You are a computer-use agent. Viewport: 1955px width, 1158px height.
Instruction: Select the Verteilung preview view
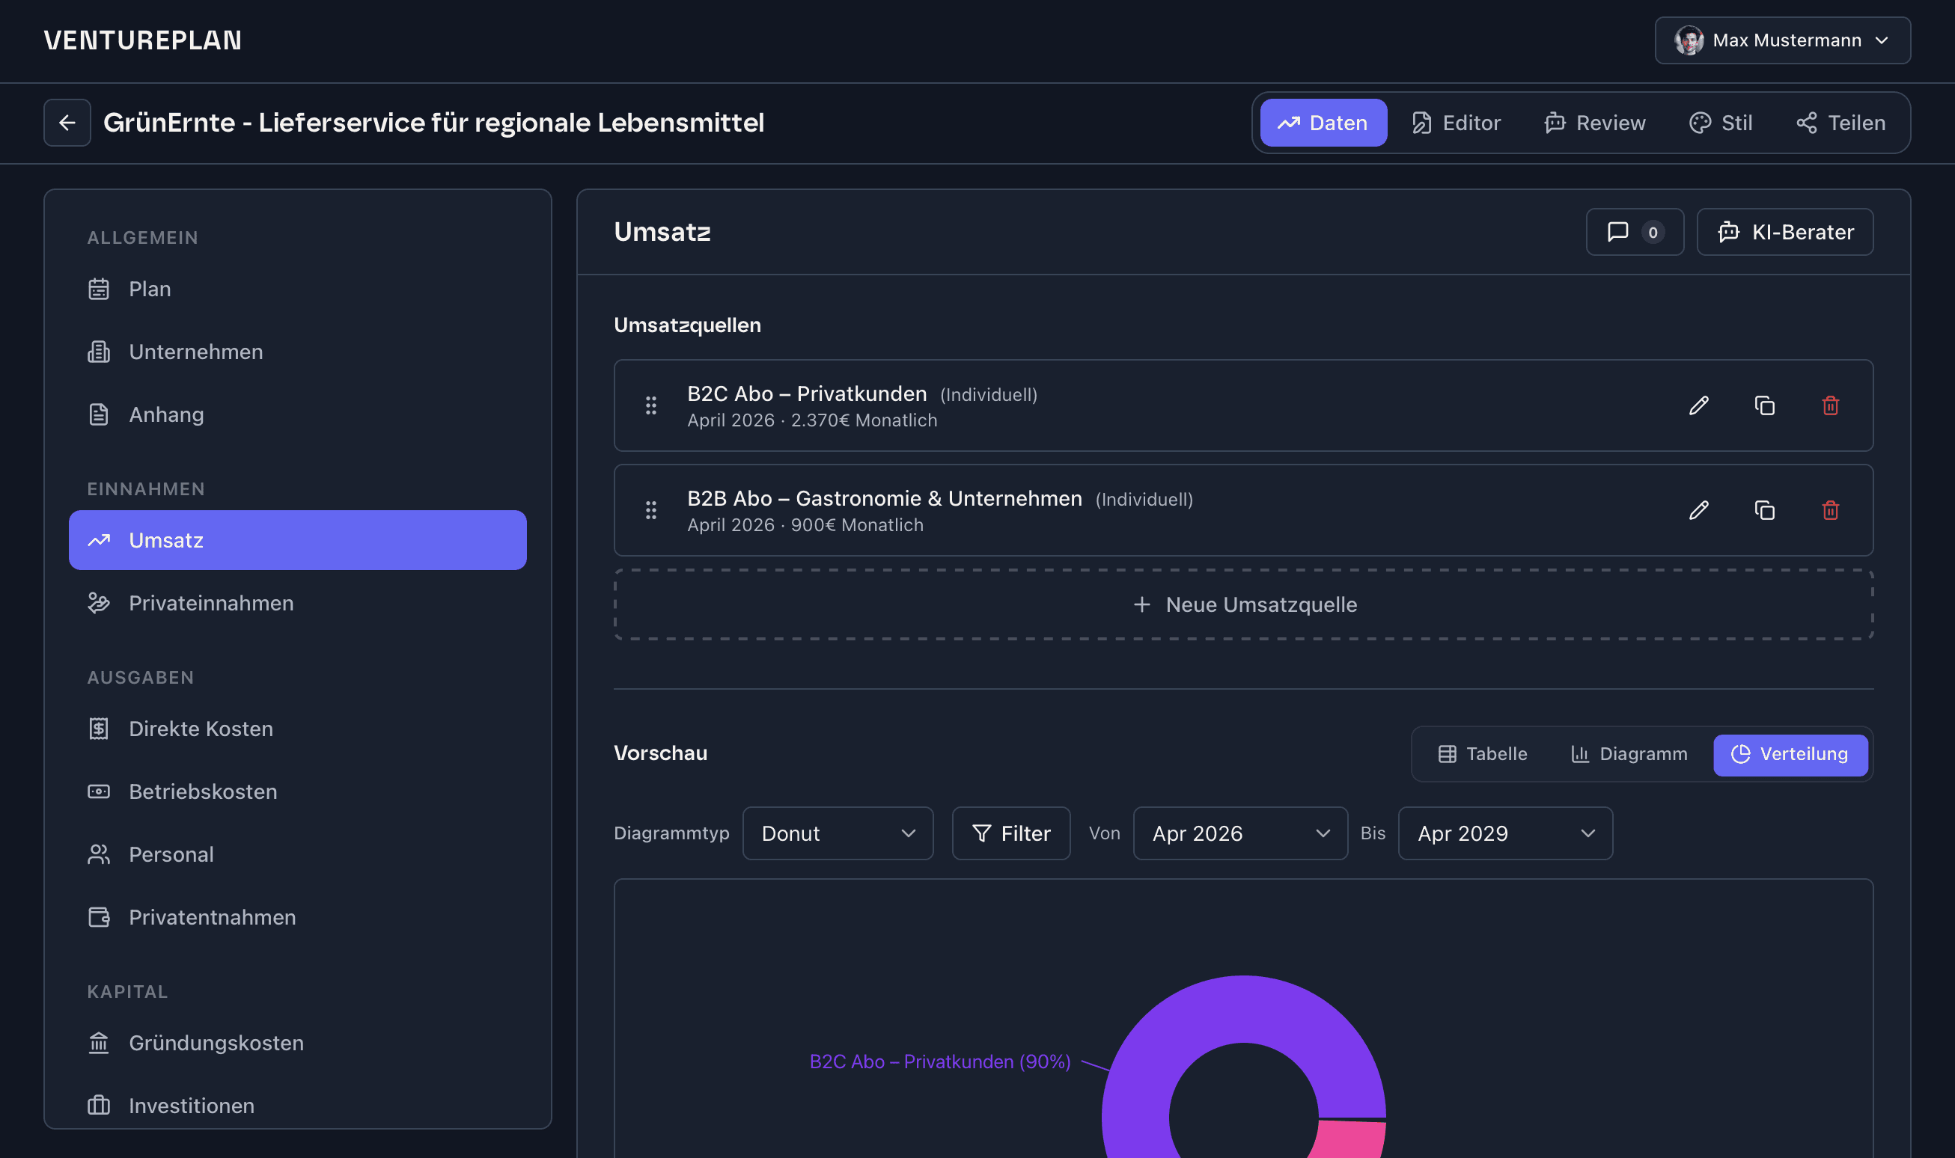coord(1790,754)
